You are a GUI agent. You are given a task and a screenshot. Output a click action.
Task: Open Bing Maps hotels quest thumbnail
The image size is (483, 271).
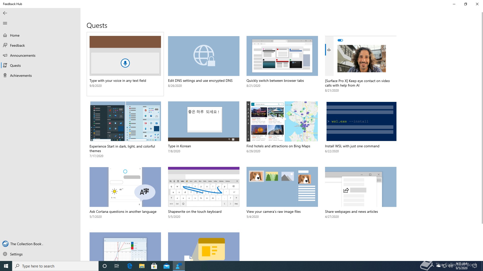[282, 121]
